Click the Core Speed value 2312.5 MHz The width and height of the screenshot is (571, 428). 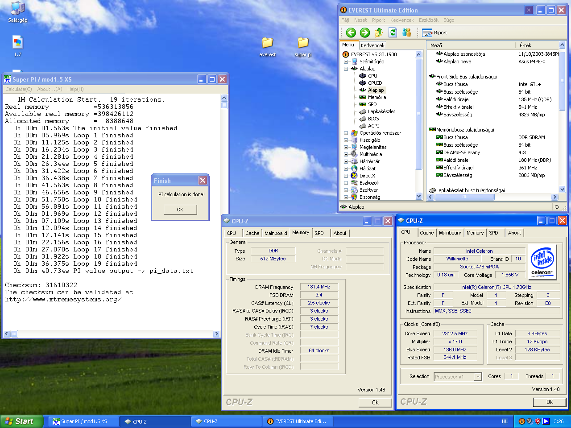(455, 333)
